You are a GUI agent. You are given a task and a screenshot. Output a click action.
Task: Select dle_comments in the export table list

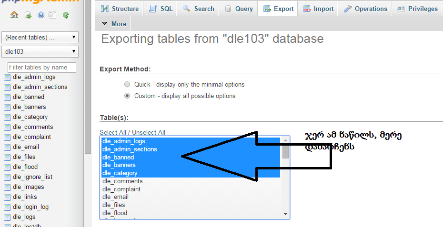tap(122, 181)
